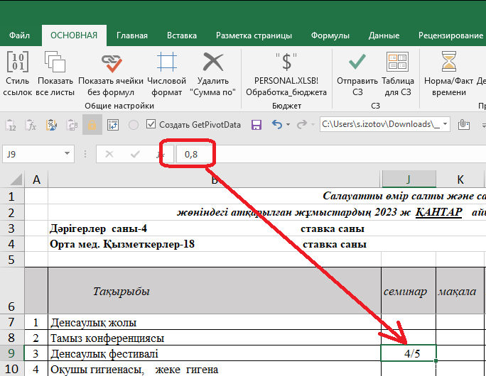The width and height of the screenshot is (486, 376).
Task: Select cell J9 containing 4/5
Action: 409,353
